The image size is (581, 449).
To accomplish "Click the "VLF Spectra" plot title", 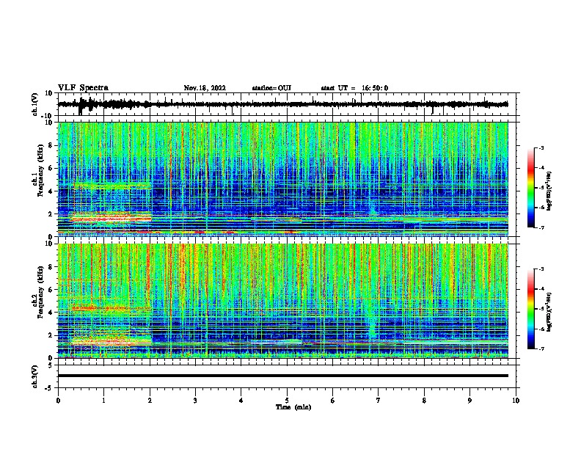I will (83, 88).
